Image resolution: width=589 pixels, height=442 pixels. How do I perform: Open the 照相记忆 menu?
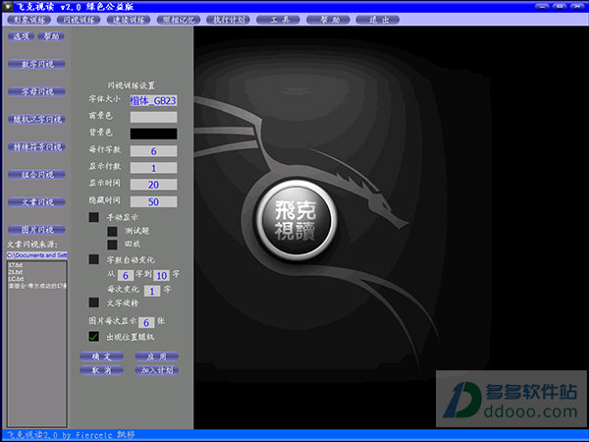(179, 20)
